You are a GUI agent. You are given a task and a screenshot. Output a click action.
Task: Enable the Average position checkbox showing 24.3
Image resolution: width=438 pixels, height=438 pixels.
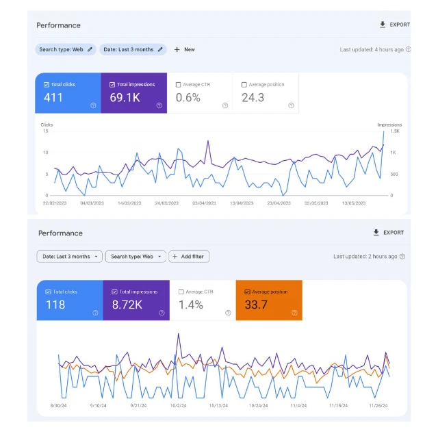coord(244,85)
